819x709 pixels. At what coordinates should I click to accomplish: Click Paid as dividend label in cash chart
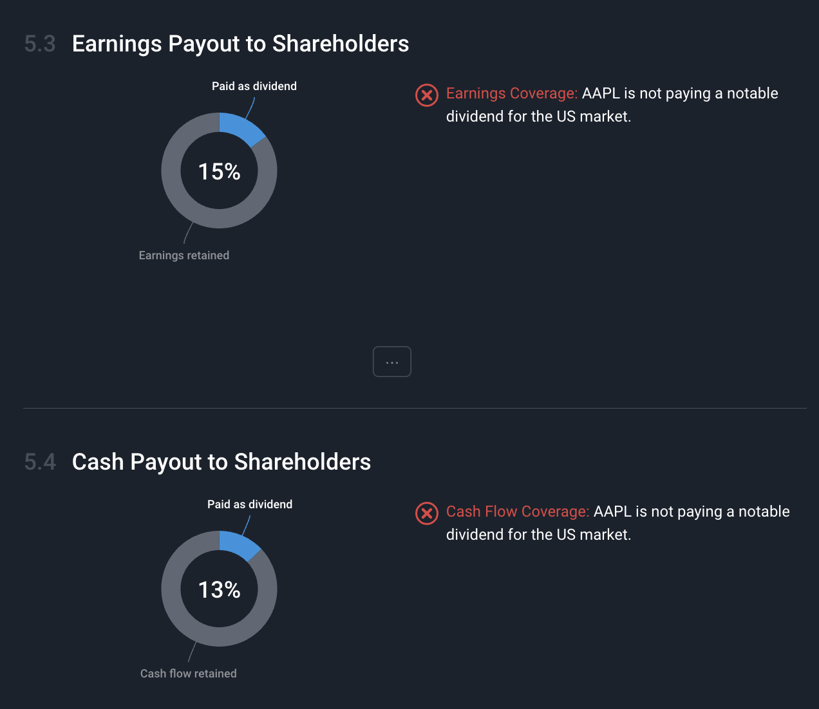click(250, 504)
